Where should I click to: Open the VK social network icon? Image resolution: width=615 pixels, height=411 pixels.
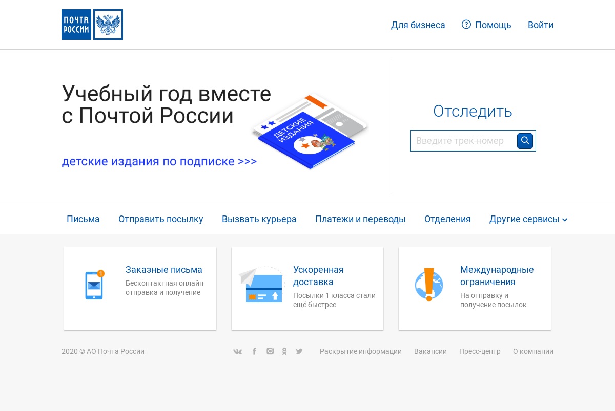[x=237, y=351]
